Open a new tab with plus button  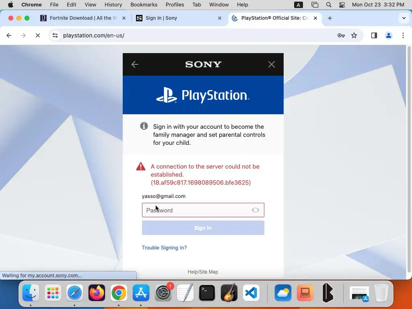330,18
